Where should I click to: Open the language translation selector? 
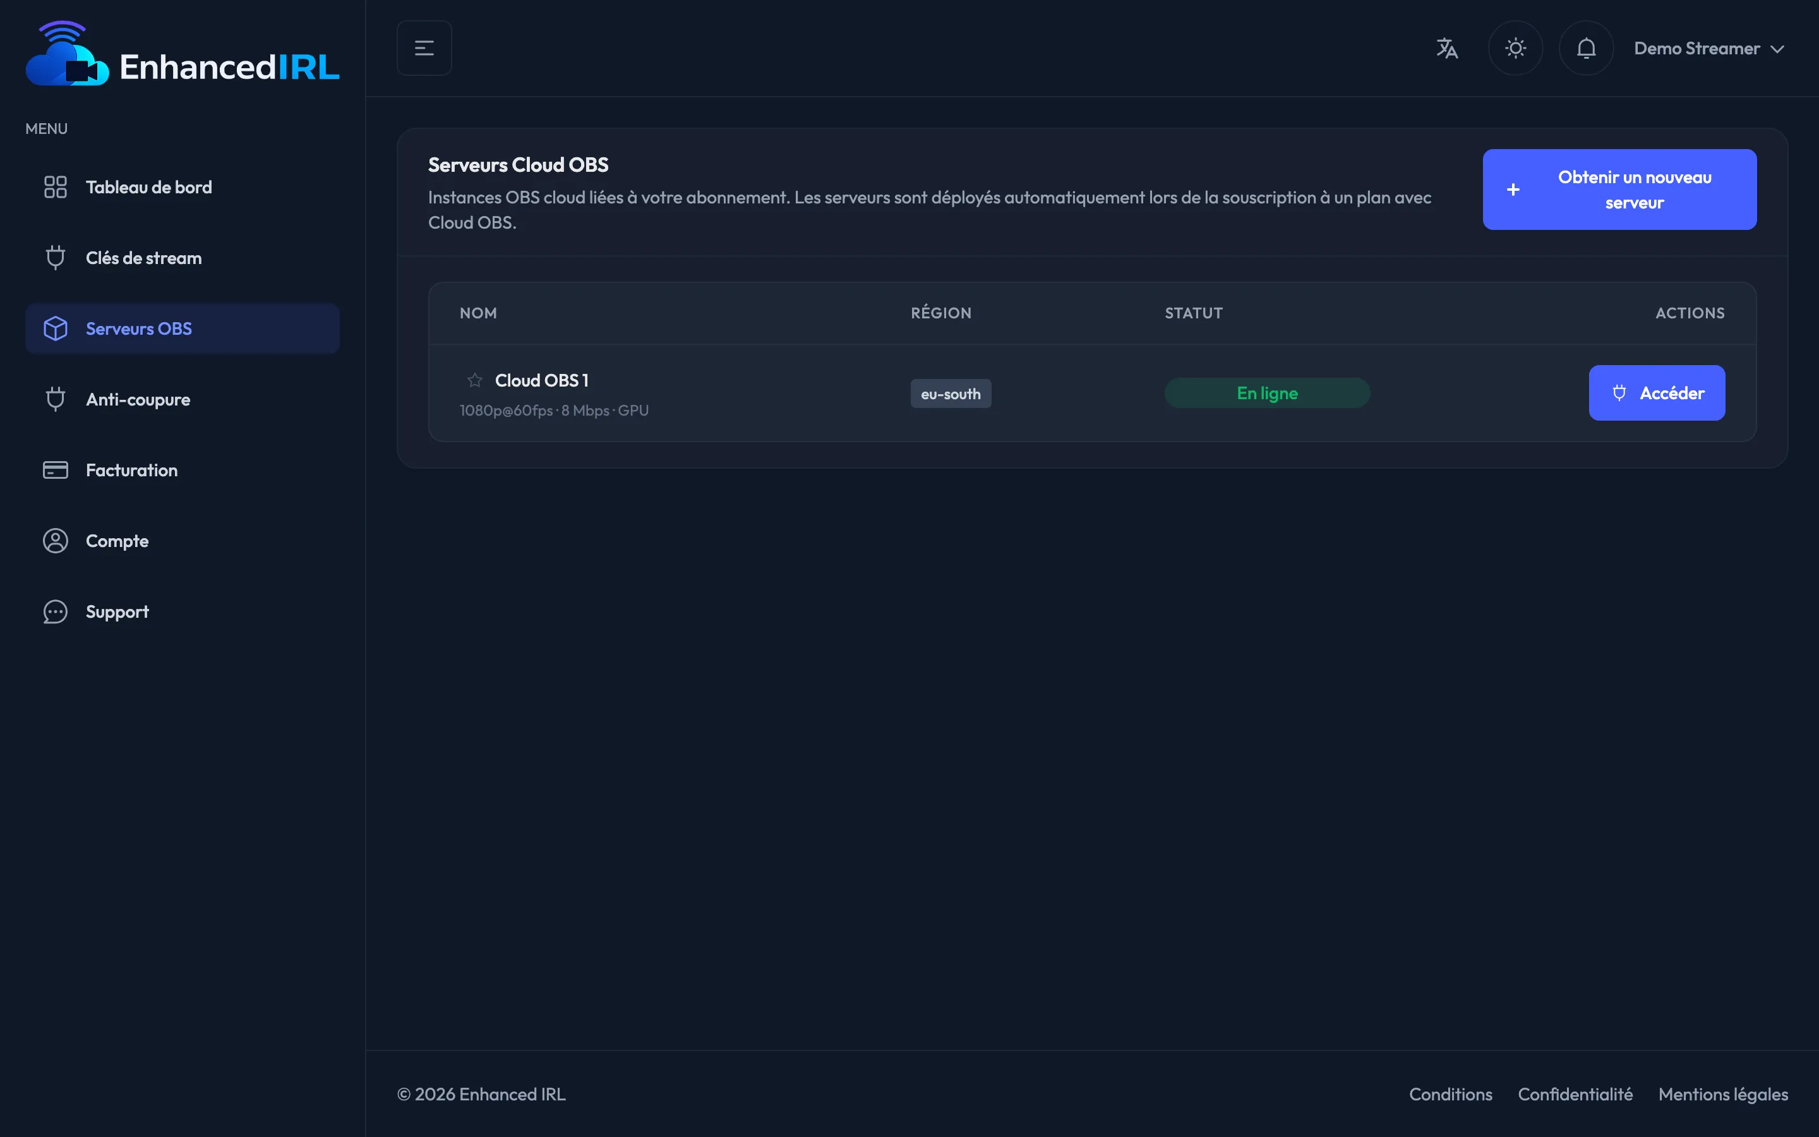point(1447,48)
